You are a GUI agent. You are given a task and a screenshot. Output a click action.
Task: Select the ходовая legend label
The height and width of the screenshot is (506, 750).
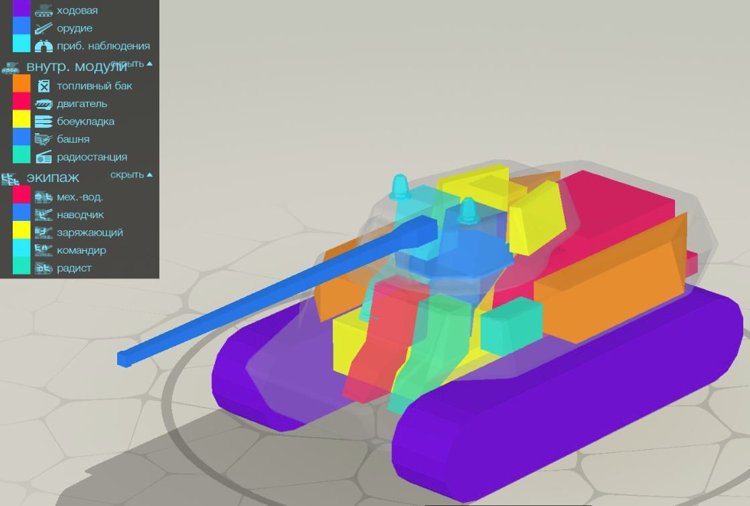[x=77, y=11]
